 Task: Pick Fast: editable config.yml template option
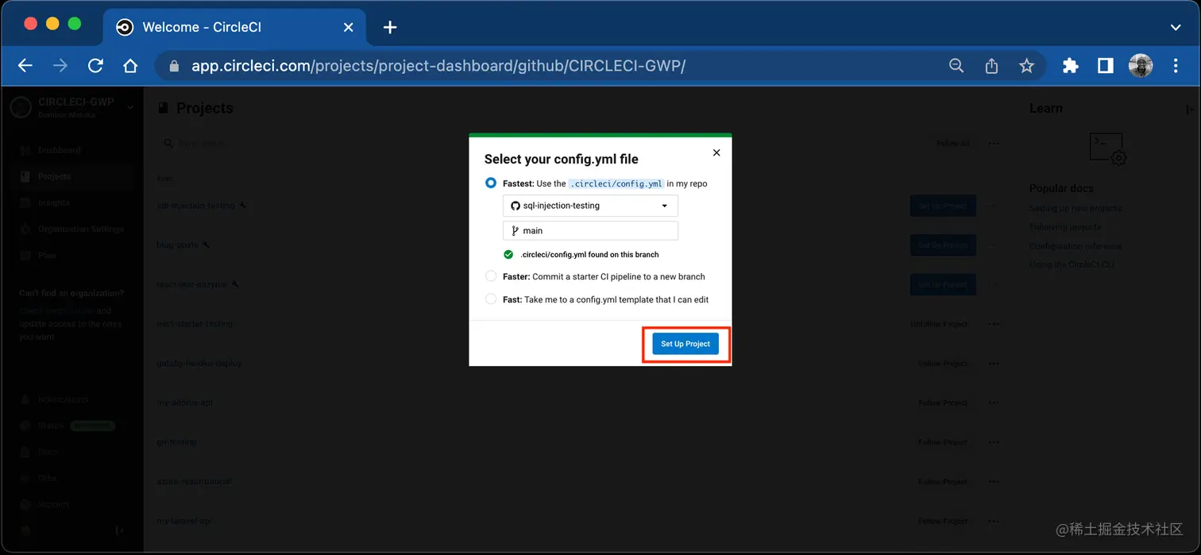click(x=491, y=299)
